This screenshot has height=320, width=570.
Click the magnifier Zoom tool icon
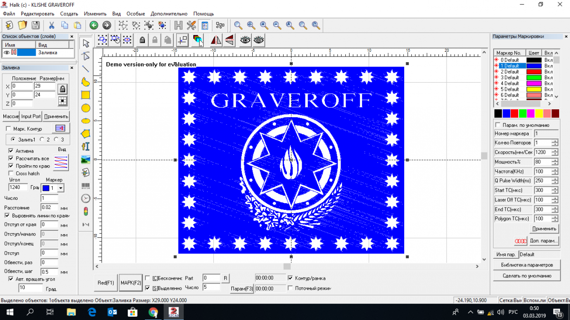tap(238, 25)
